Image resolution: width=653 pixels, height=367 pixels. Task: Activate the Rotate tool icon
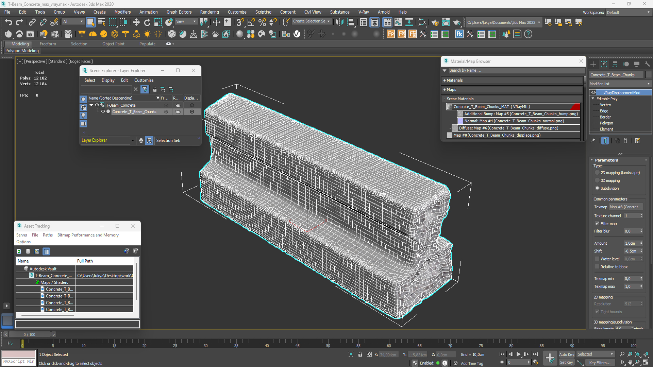tap(147, 22)
